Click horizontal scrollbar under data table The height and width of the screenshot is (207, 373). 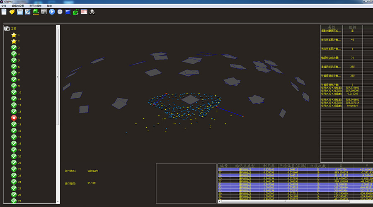(286, 202)
